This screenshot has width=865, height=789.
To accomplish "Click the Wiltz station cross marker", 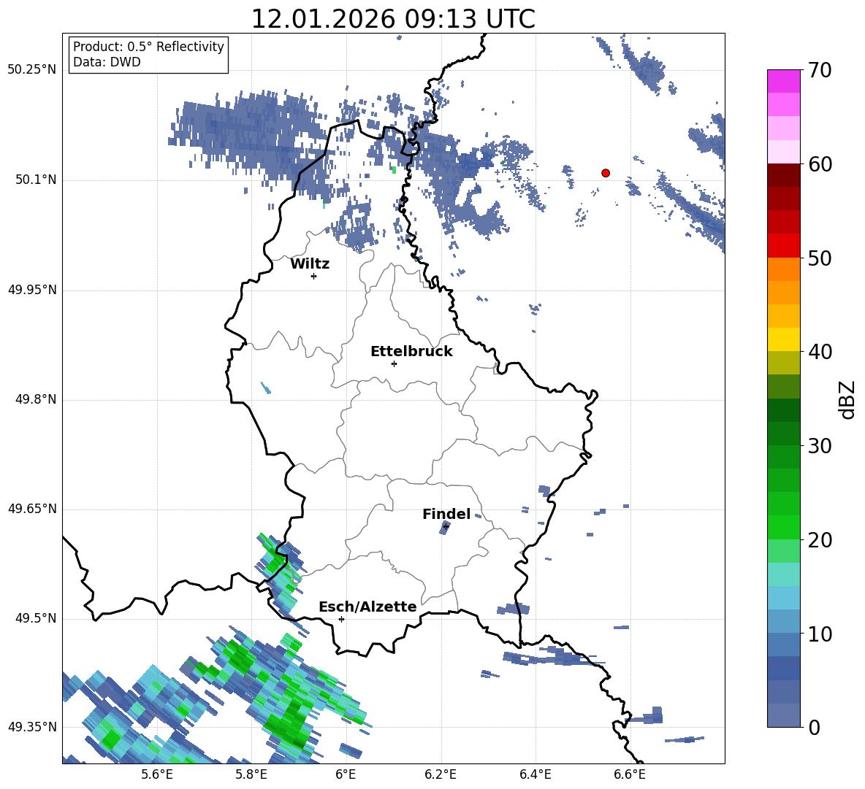I will [314, 276].
